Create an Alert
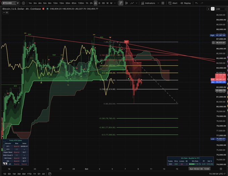 (173, 3)
